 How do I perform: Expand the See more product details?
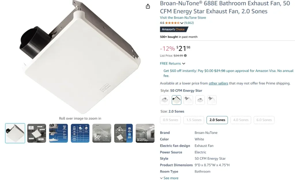[x=169, y=178]
